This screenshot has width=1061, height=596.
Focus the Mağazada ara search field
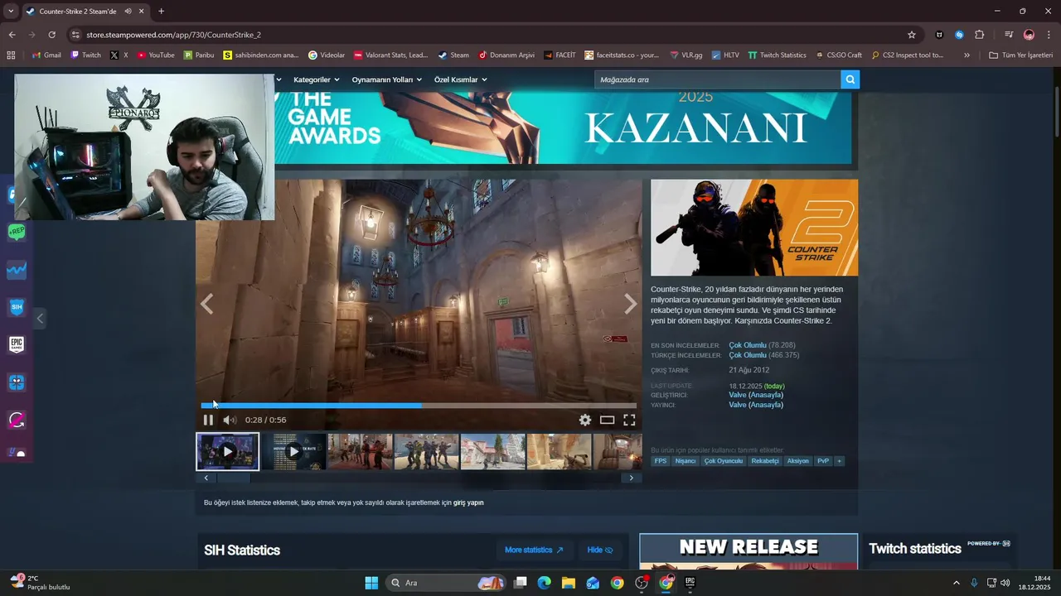click(717, 79)
